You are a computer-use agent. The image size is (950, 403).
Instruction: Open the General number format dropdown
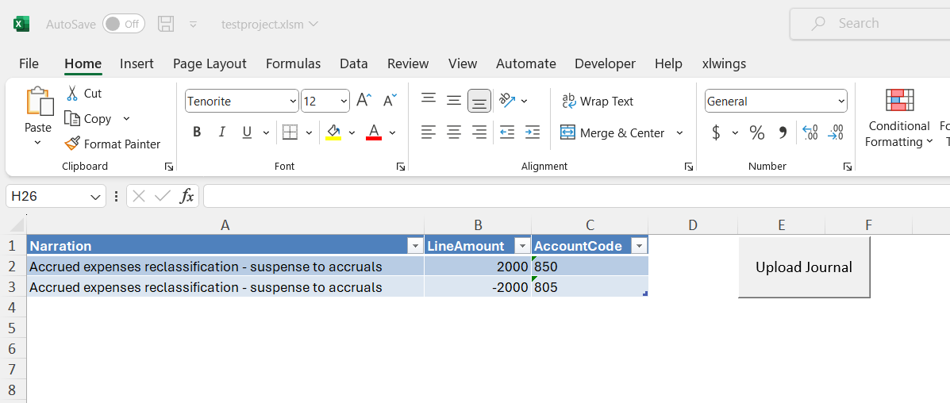pyautogui.click(x=840, y=102)
